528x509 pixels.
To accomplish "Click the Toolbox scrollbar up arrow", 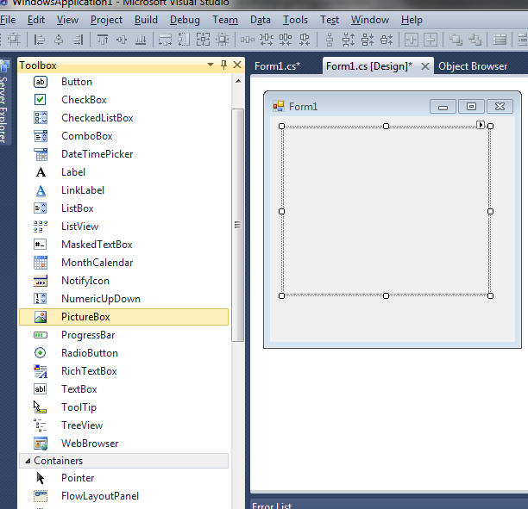I will click(x=238, y=80).
